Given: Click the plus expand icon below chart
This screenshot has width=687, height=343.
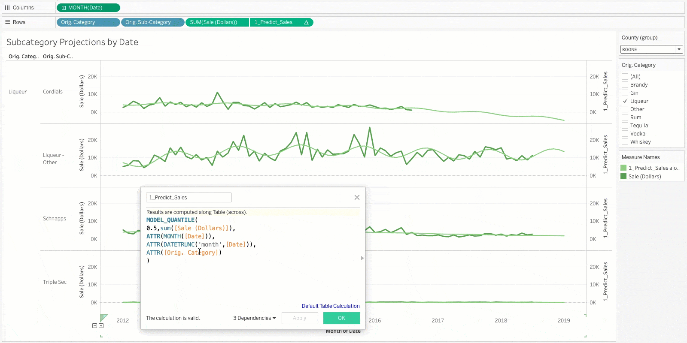Looking at the screenshot, I should (101, 326).
